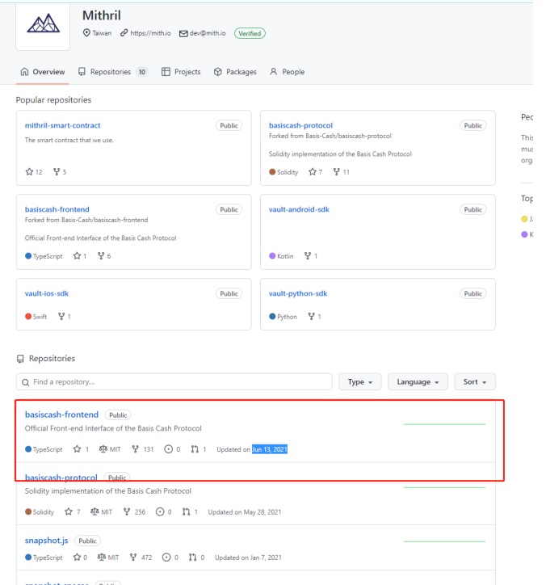Open the vault-android-sdk repository link
546x585 pixels.
299,209
